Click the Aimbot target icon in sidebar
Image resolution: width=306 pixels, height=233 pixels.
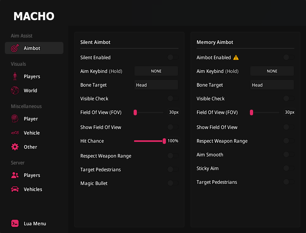pyautogui.click(x=15, y=48)
